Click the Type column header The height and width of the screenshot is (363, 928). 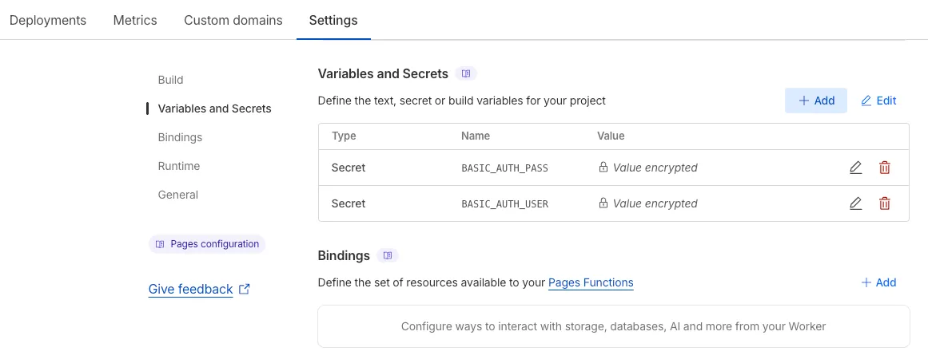344,136
